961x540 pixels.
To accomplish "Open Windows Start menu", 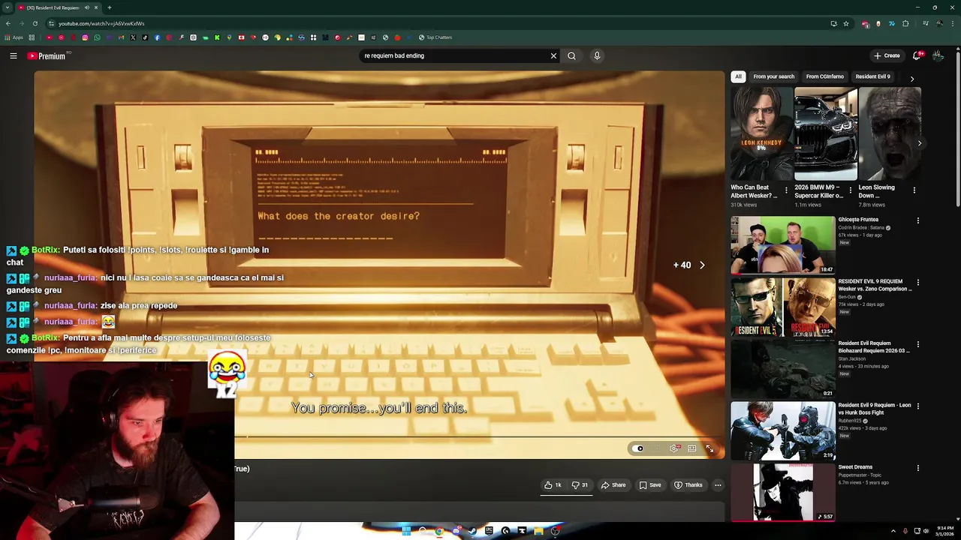I will click(x=406, y=531).
